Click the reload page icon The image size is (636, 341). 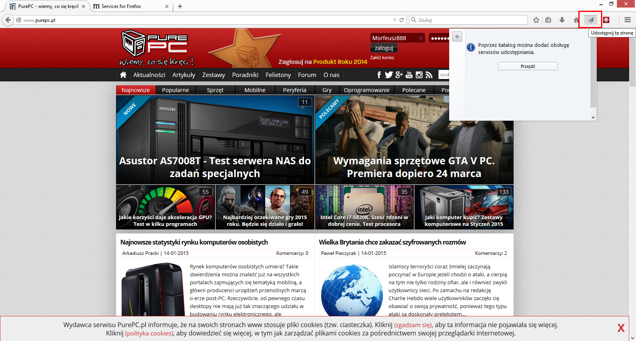point(402,20)
